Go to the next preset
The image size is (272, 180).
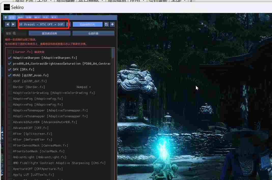(x=13, y=24)
